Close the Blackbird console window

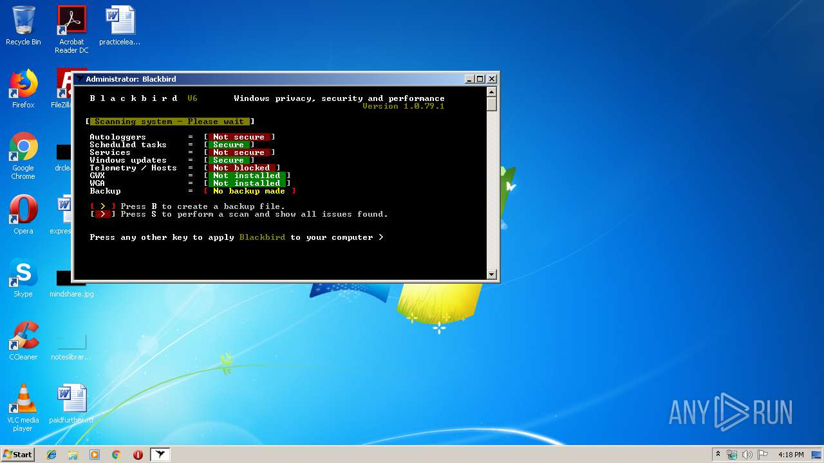(x=492, y=79)
